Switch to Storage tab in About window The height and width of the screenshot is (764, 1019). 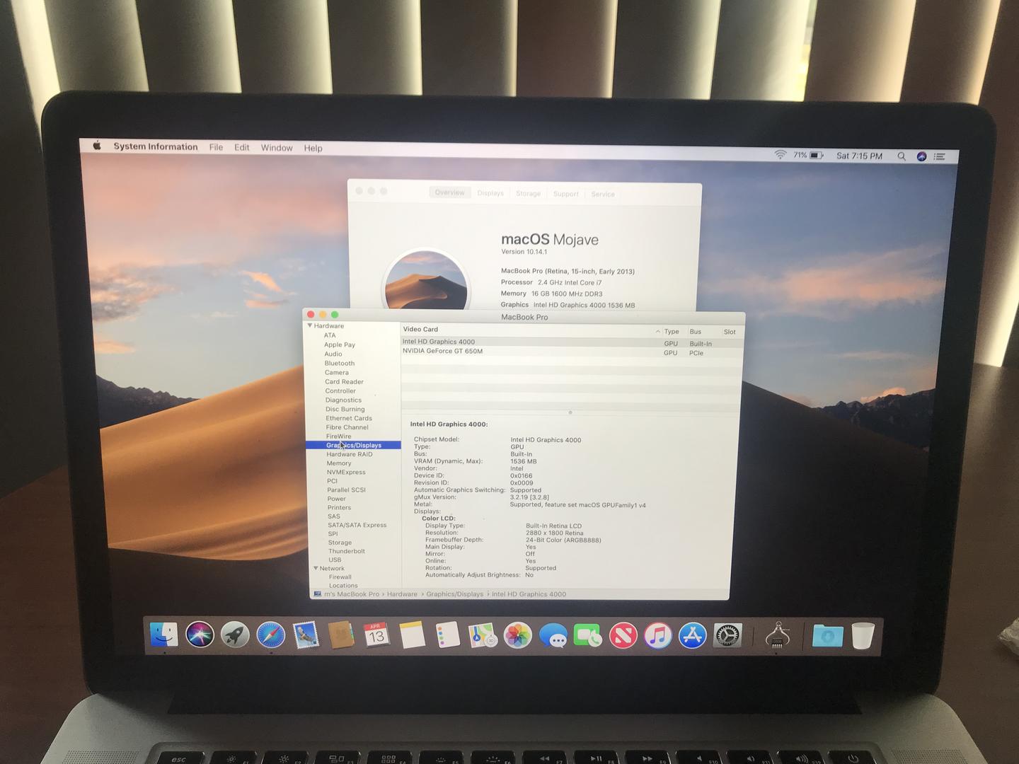[528, 193]
